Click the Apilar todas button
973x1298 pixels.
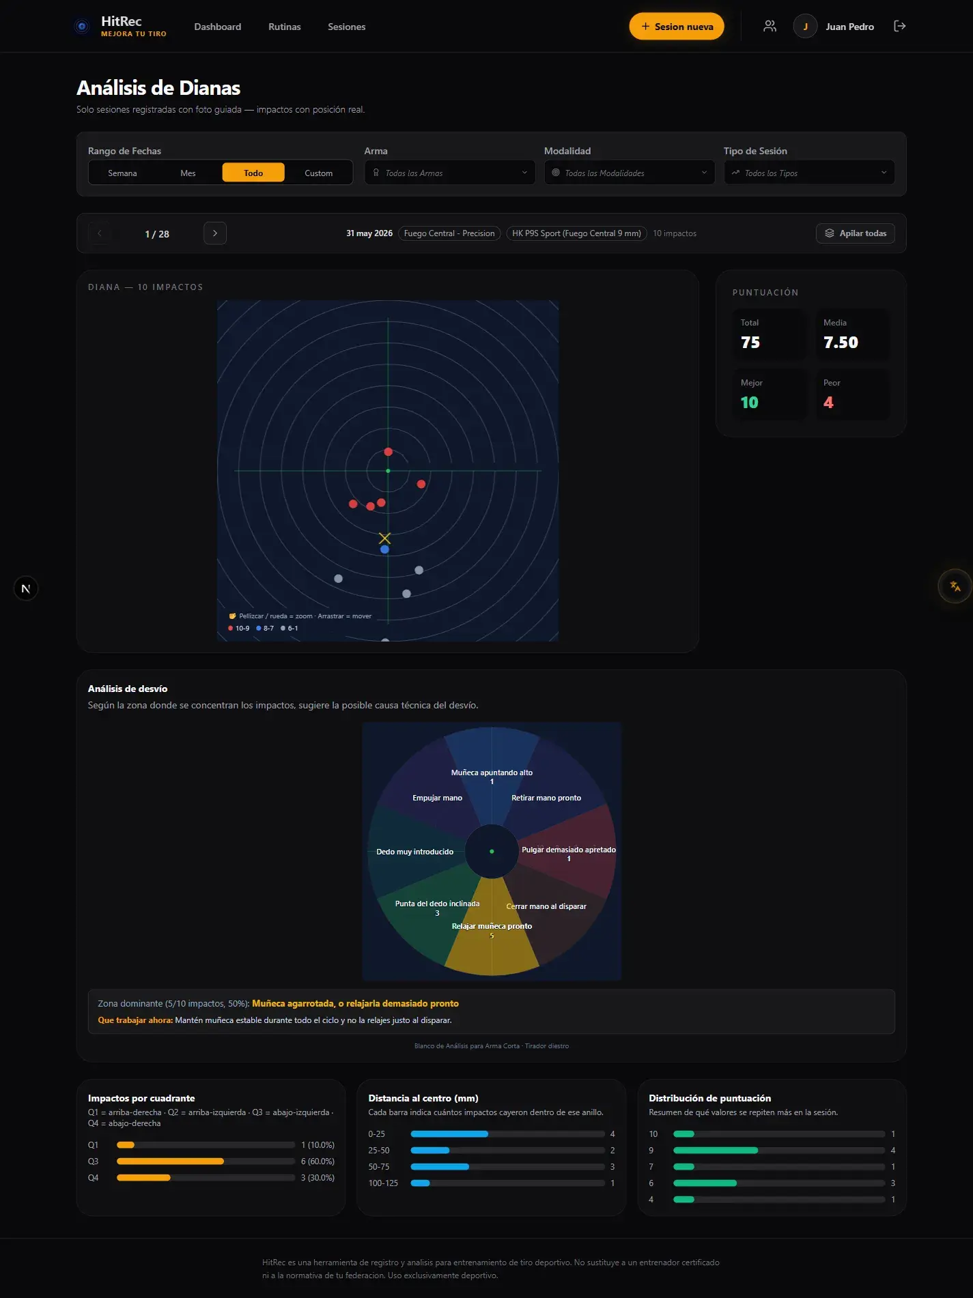(855, 233)
